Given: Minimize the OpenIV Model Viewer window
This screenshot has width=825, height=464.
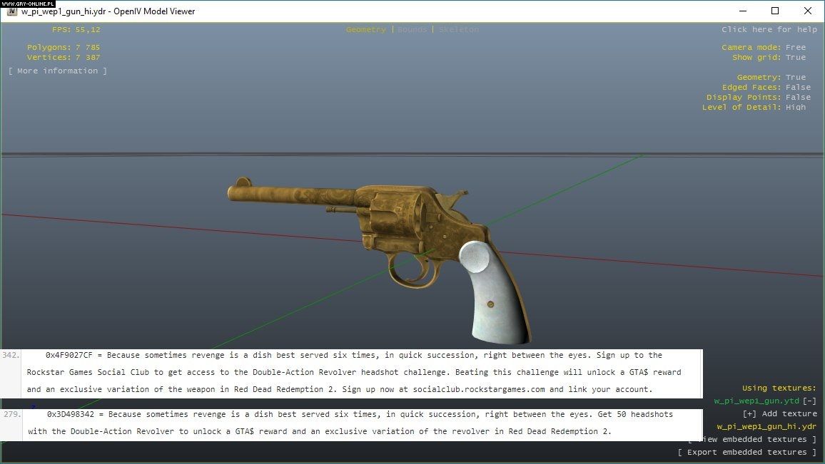Looking at the screenshot, I should click(x=742, y=11).
